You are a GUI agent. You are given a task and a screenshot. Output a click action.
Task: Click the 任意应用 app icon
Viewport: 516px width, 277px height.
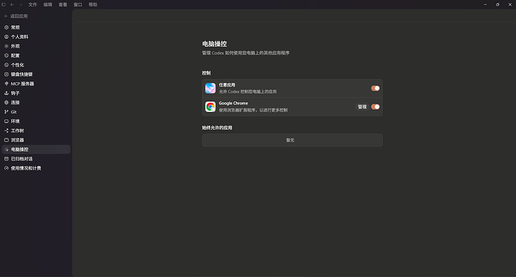210,88
